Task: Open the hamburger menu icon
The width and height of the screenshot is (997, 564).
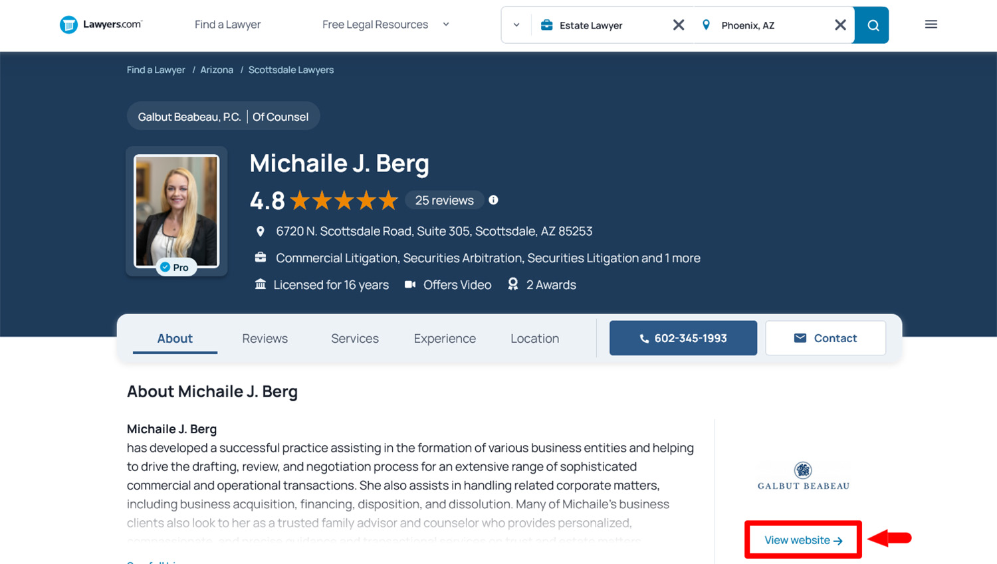Action: (x=931, y=25)
